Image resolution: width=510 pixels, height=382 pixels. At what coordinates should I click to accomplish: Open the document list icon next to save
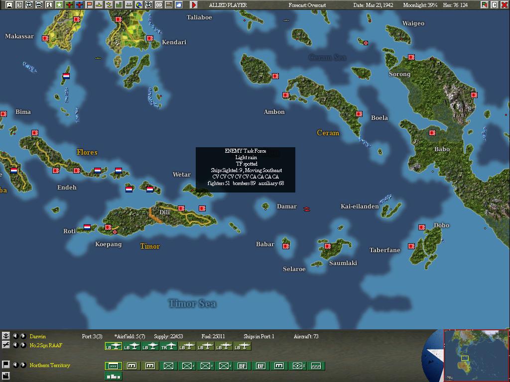tap(19, 5)
